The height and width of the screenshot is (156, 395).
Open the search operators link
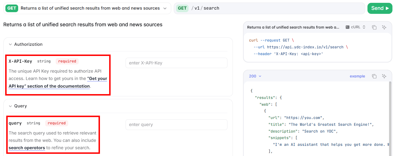point(27,148)
